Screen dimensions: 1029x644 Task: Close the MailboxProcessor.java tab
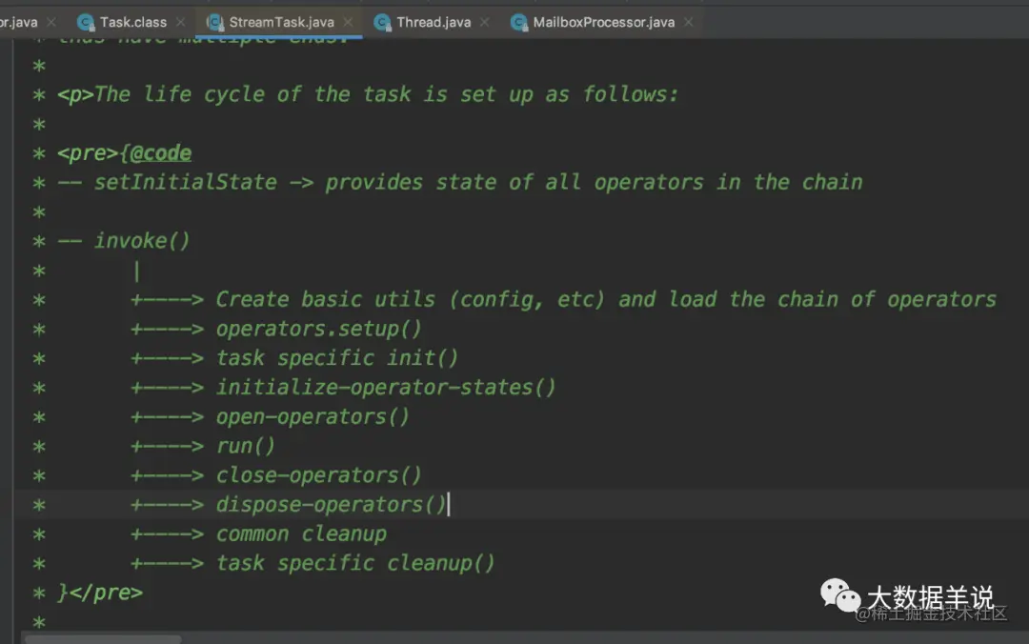(x=689, y=22)
